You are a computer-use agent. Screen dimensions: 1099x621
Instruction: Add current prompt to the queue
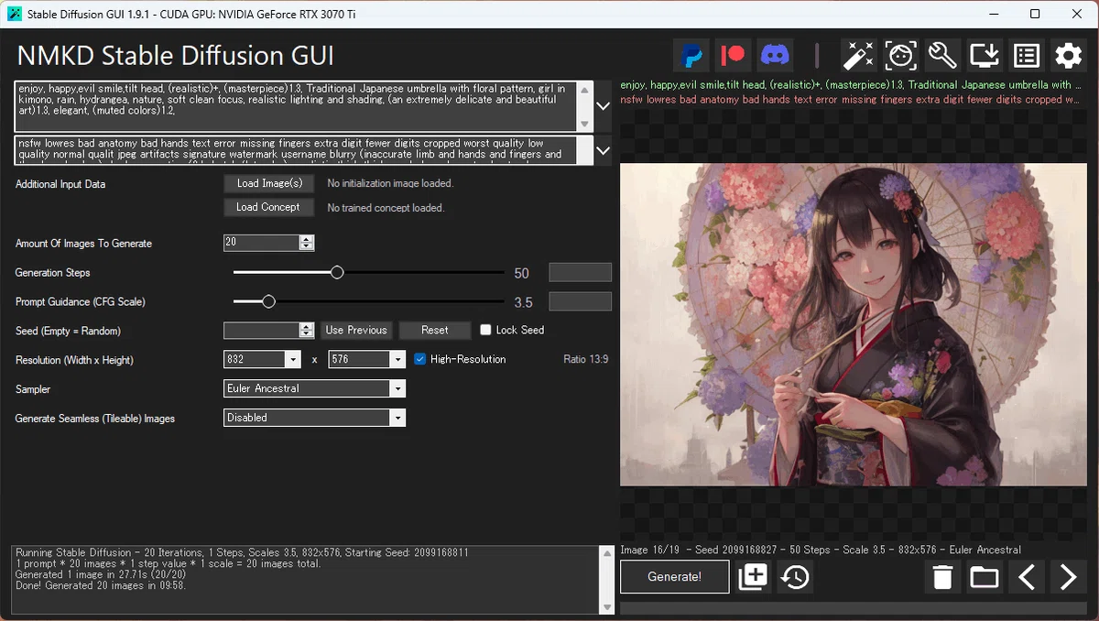coord(753,577)
